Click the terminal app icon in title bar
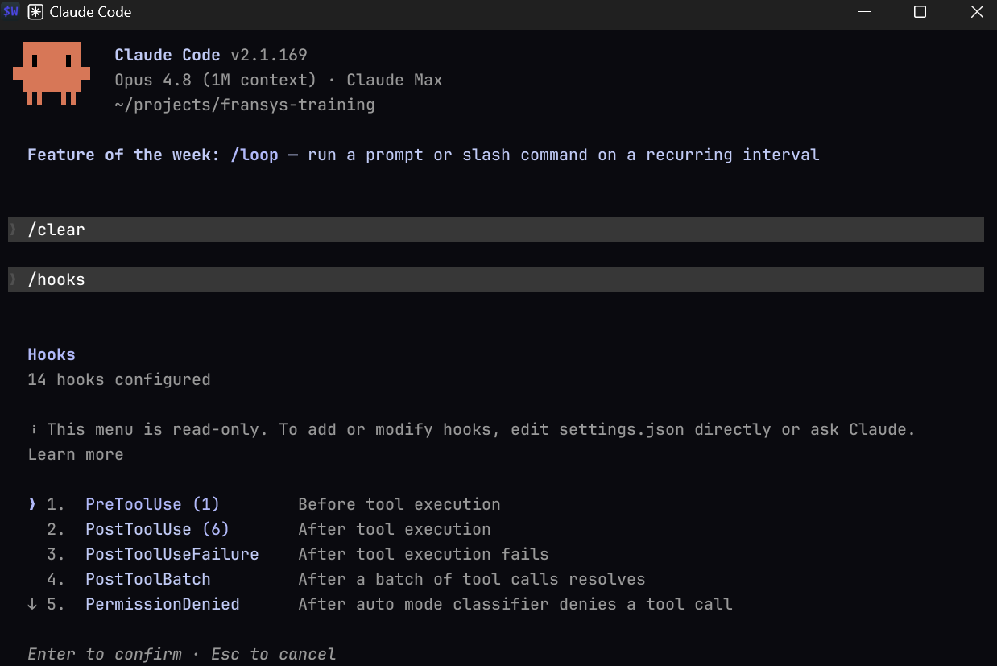This screenshot has width=997, height=666. [x=11, y=12]
